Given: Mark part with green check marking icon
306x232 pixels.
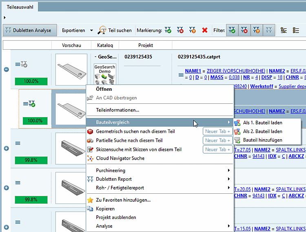Looking at the screenshot, I should [168, 30].
